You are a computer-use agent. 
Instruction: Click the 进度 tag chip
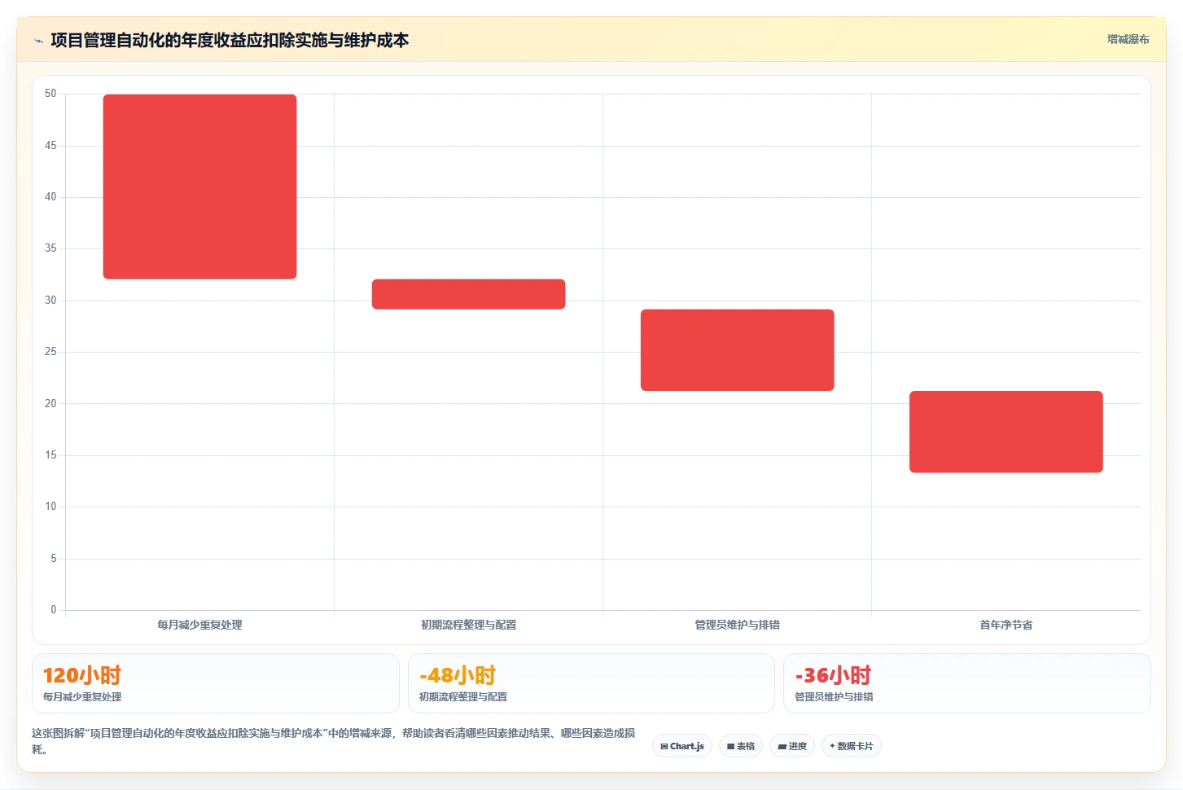[x=792, y=746]
